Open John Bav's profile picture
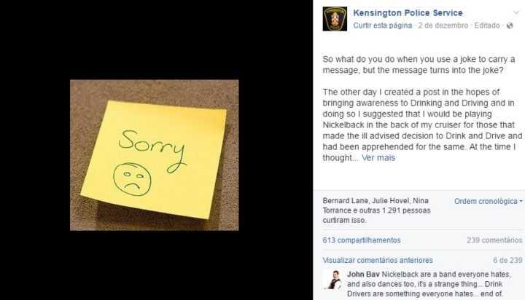525x300 pixels. [332, 280]
